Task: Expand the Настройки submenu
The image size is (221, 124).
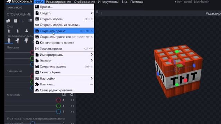Action: coord(64,79)
